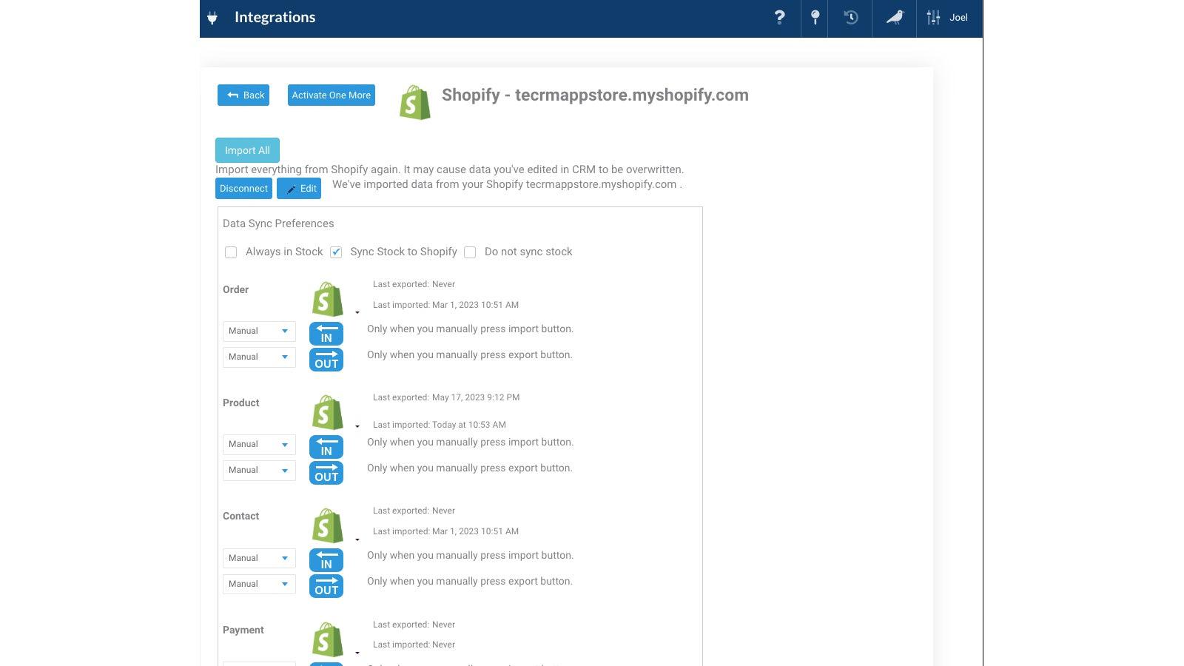Click the bird icon in the top bar
1184x666 pixels.
point(894,18)
